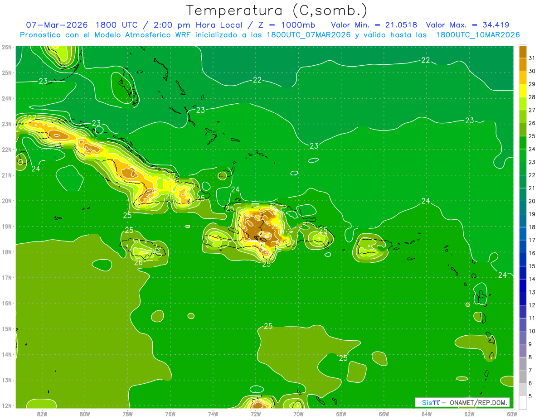Click the '26N' latitude axis label
Viewport: 544px width, 420px height.
pos(7,47)
